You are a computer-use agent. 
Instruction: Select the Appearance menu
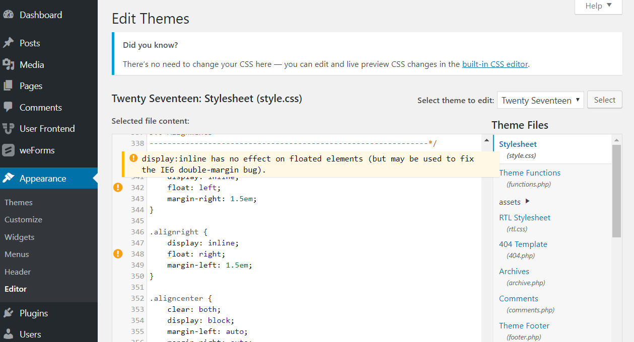[x=49, y=178]
